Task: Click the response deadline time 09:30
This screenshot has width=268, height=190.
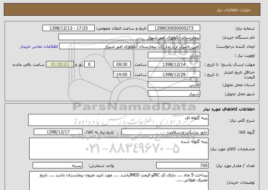Action: (122, 64)
